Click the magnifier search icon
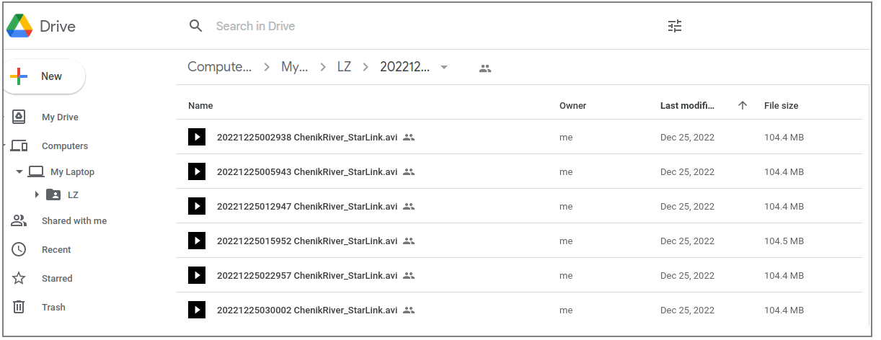This screenshot has width=881, height=340. point(195,27)
